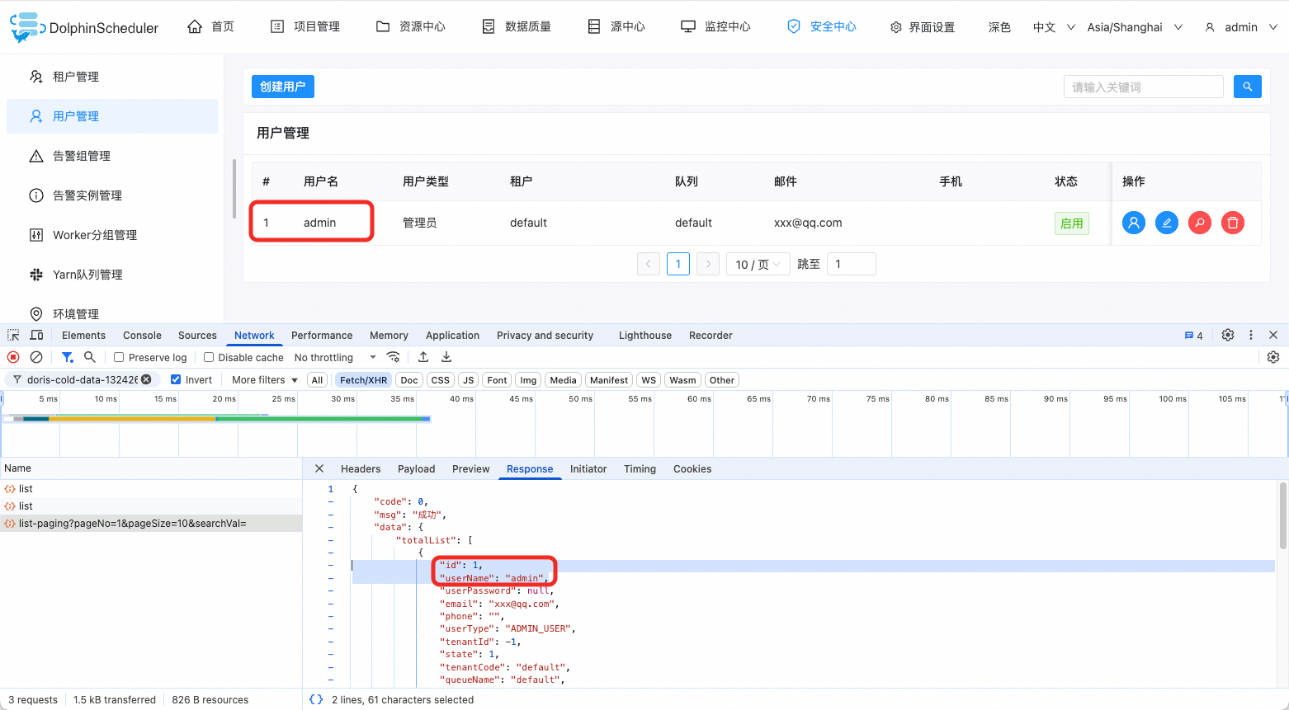Screen dimensions: 1289x710
Task: Select the Fetch/XHR filter chip
Action: [x=363, y=380]
